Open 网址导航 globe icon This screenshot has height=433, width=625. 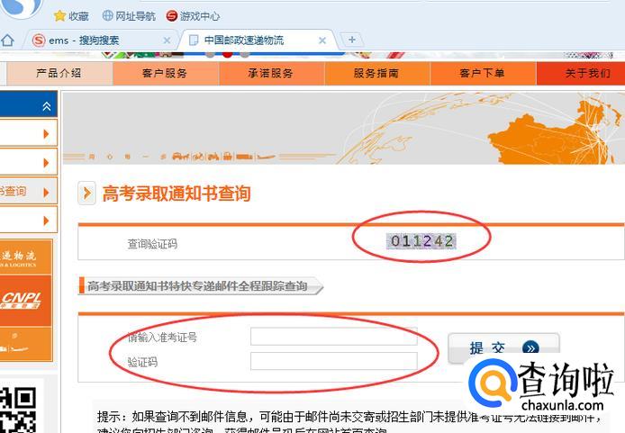coord(108,15)
